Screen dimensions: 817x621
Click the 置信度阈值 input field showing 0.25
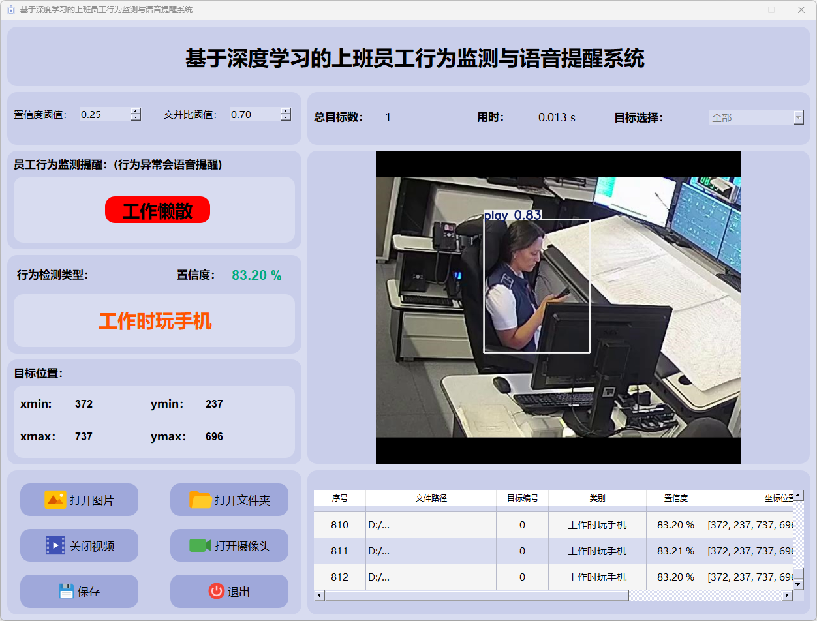pos(104,115)
